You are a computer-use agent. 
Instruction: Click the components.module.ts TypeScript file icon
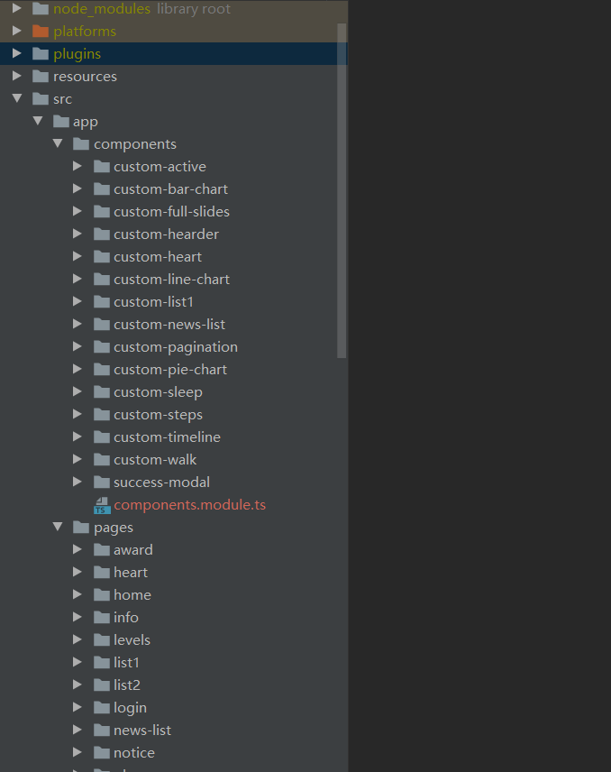(101, 505)
